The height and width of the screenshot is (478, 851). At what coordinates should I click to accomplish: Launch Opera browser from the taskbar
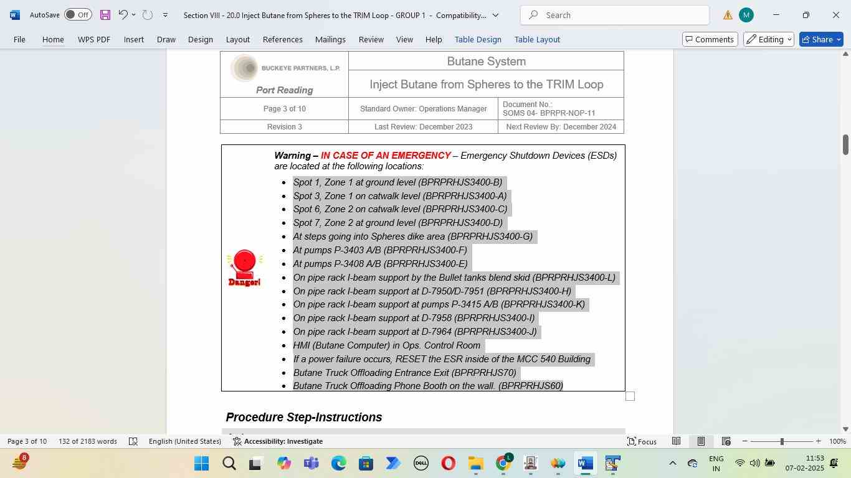point(448,464)
